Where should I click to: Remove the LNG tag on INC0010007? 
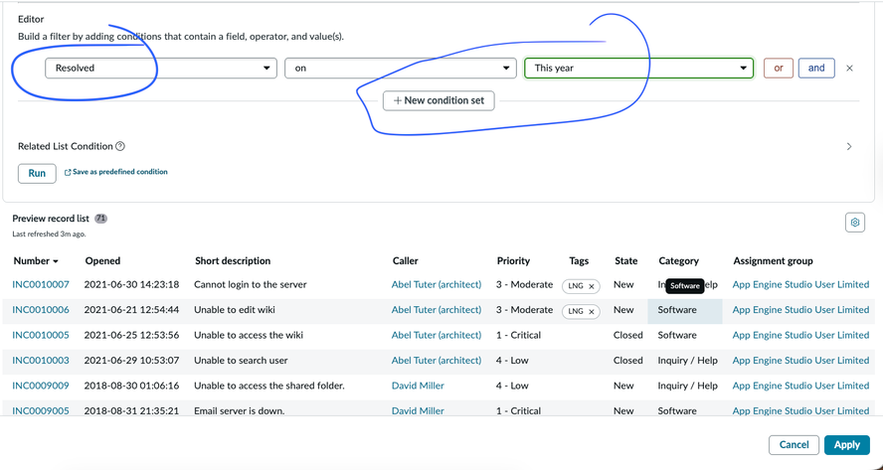[592, 286]
